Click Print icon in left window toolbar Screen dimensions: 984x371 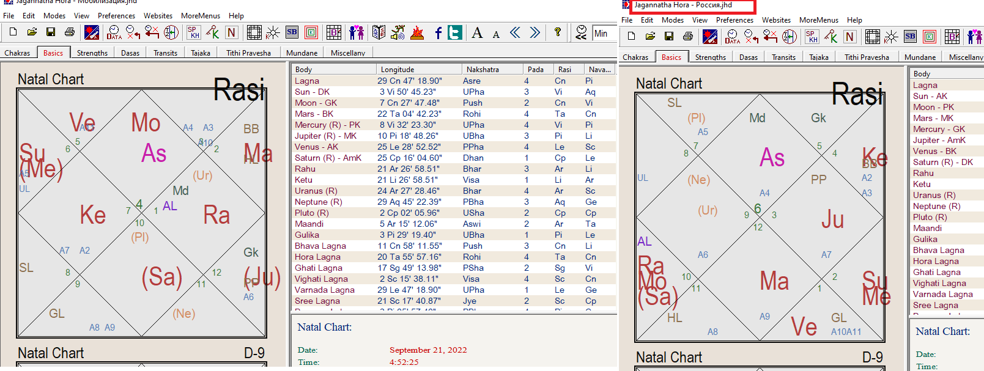tap(70, 32)
